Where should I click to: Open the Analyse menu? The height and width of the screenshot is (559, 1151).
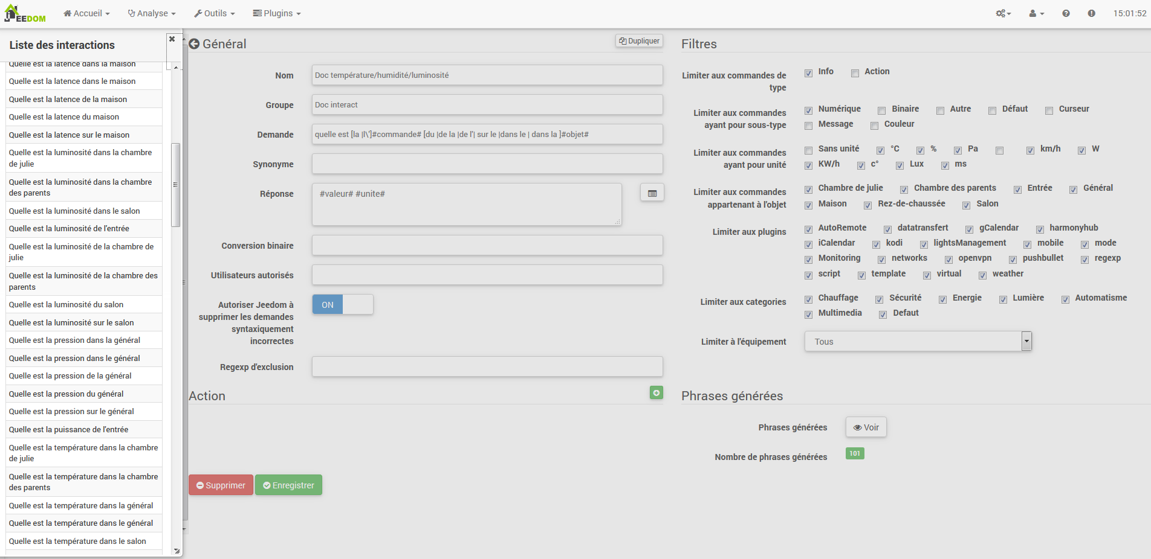click(x=152, y=13)
